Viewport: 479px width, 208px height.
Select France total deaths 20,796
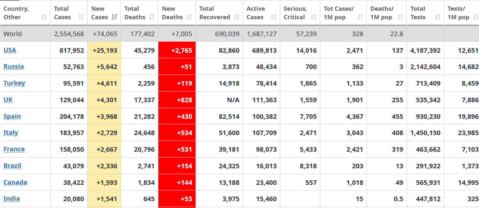pyautogui.click(x=144, y=149)
